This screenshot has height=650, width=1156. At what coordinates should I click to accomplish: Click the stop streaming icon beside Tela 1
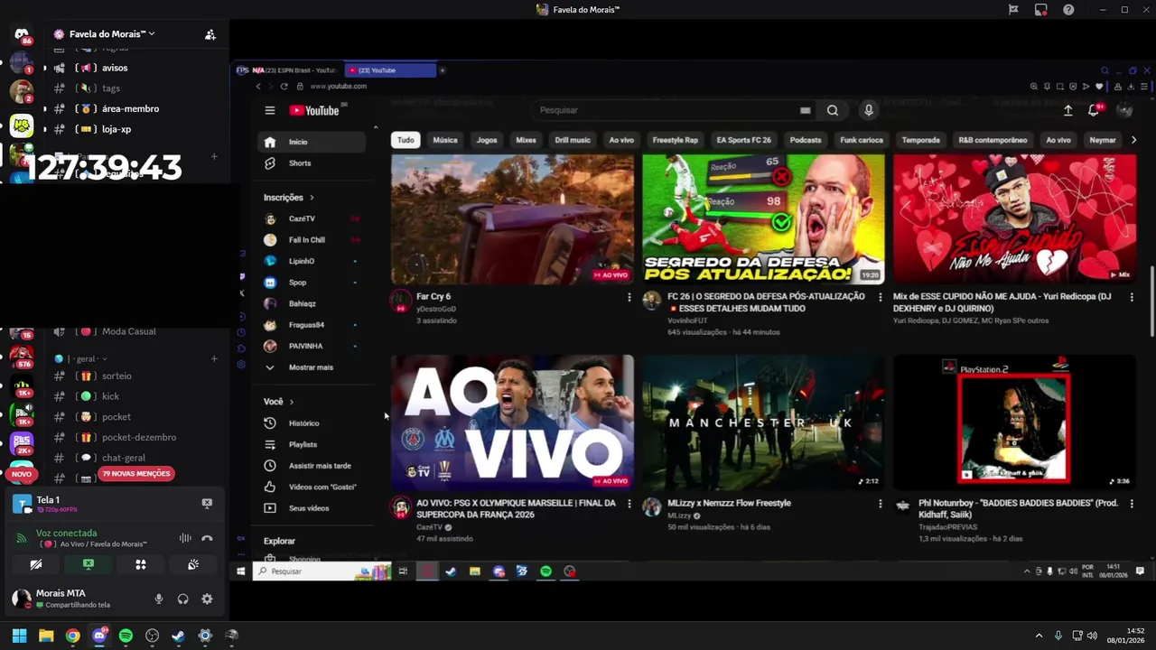click(x=207, y=503)
